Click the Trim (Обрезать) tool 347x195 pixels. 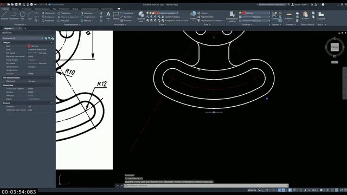[87, 13]
